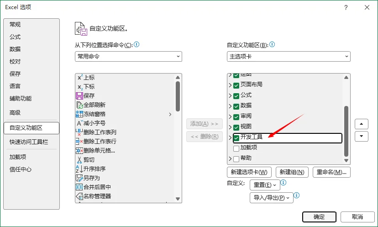This screenshot has width=378, height=227.
Task: Click the 升序排序 A-Z icon
Action: tap(79, 169)
